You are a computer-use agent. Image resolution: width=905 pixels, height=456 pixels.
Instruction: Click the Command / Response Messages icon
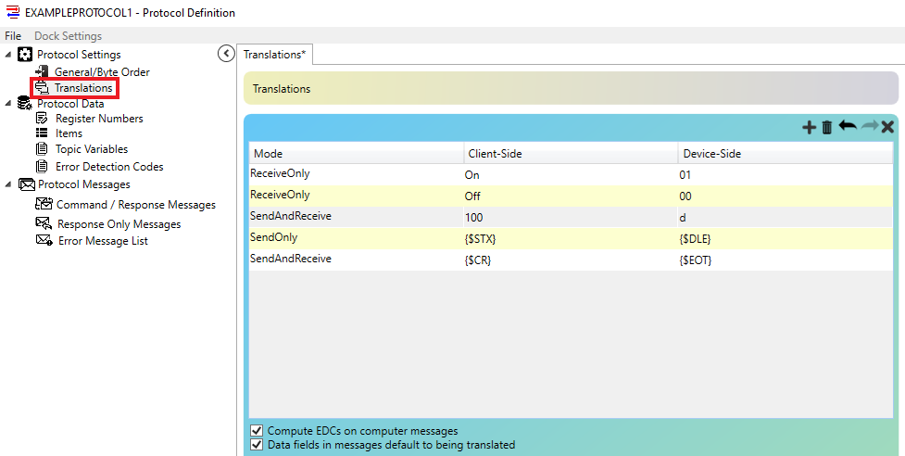(x=43, y=205)
